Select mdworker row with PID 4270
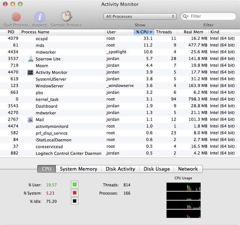The height and width of the screenshot is (225, 240). point(120,112)
